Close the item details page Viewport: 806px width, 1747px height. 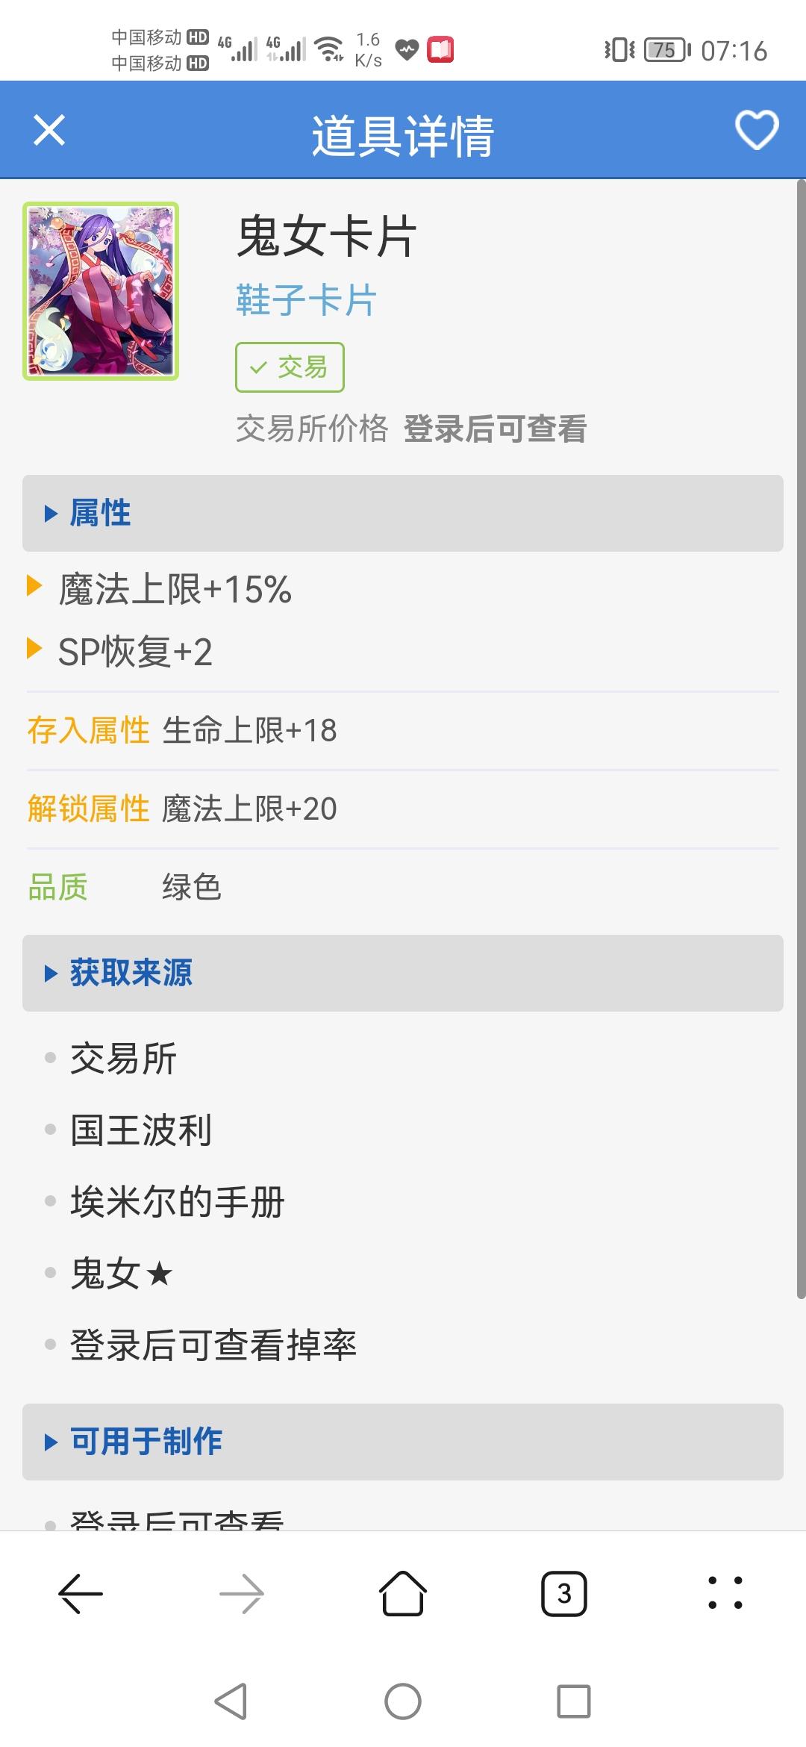coord(49,131)
